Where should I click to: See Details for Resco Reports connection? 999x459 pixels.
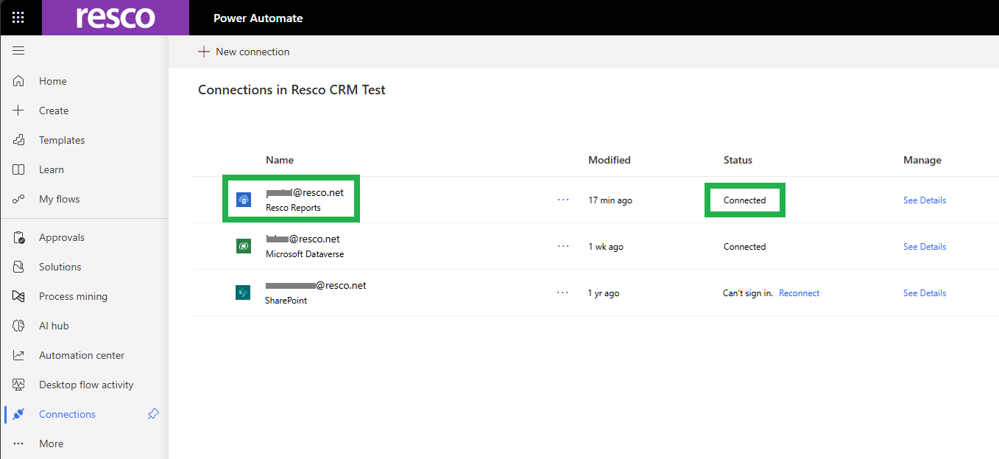click(x=924, y=200)
